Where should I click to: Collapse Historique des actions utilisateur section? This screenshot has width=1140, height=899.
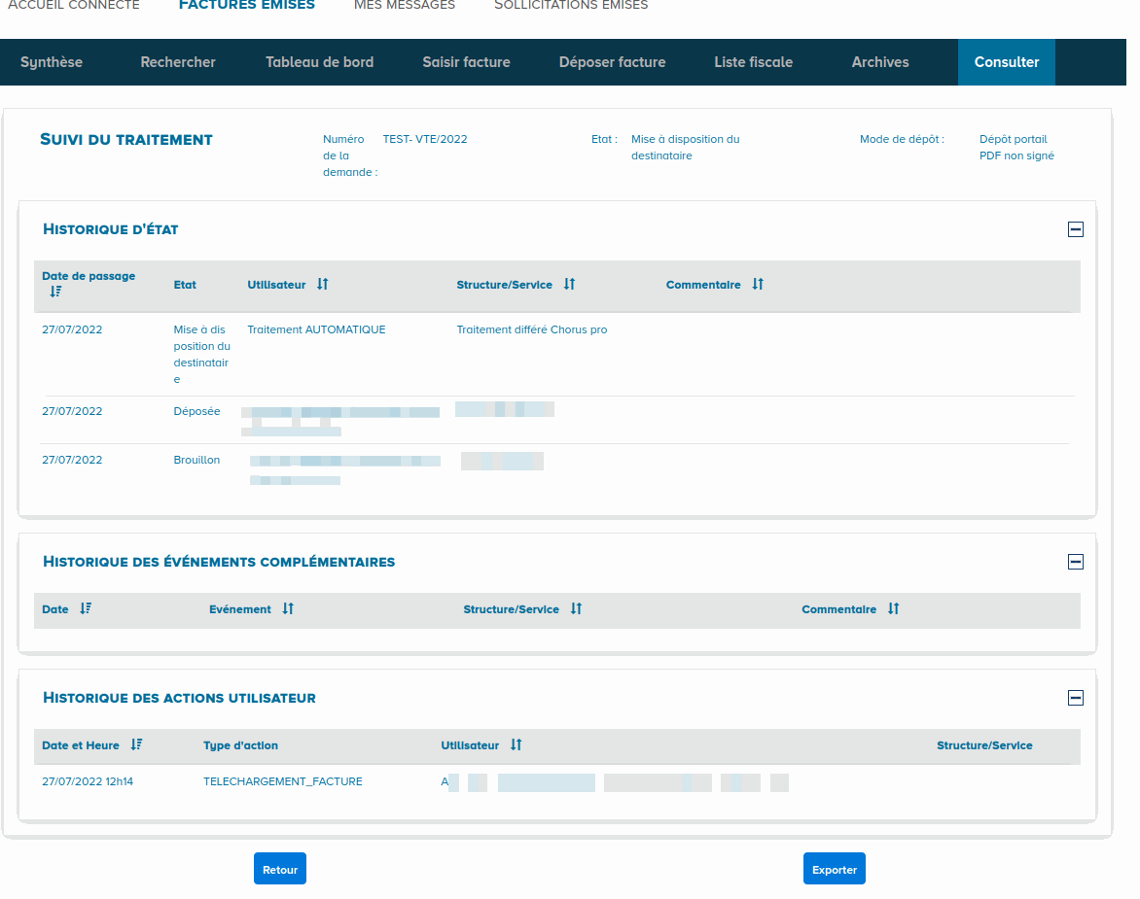(1075, 698)
